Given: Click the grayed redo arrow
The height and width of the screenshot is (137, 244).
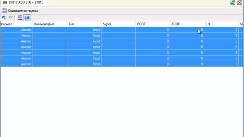Looking at the screenshot, I should (11, 18).
